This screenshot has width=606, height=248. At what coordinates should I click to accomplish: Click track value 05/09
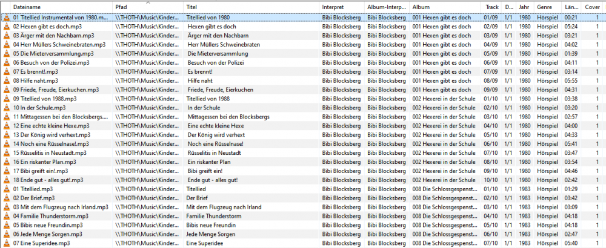pos(491,54)
